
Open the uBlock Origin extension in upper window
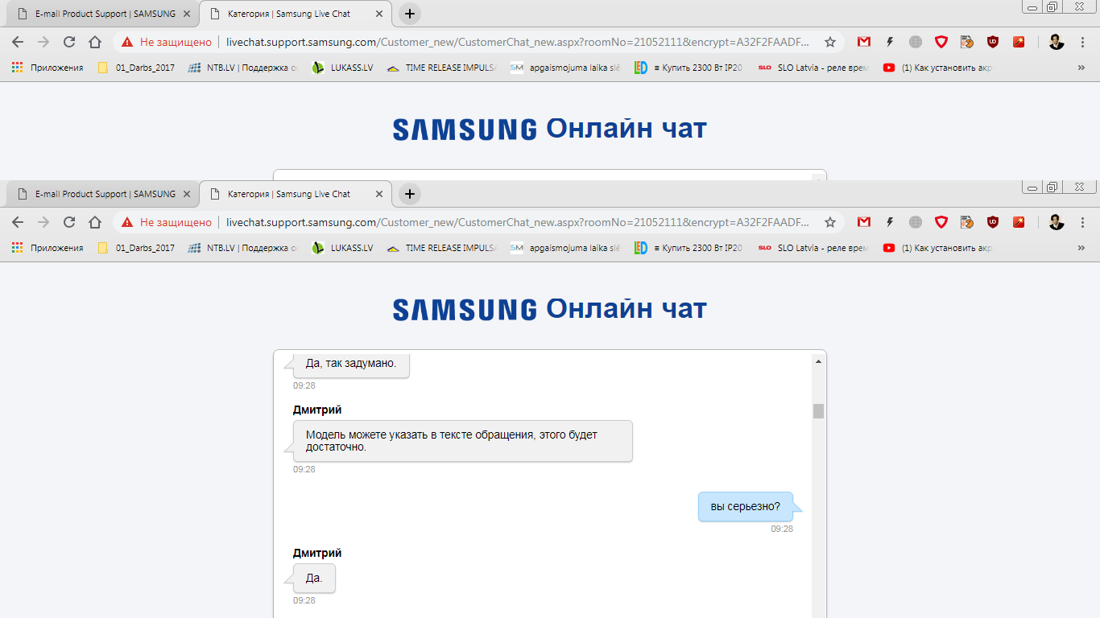coord(993,42)
